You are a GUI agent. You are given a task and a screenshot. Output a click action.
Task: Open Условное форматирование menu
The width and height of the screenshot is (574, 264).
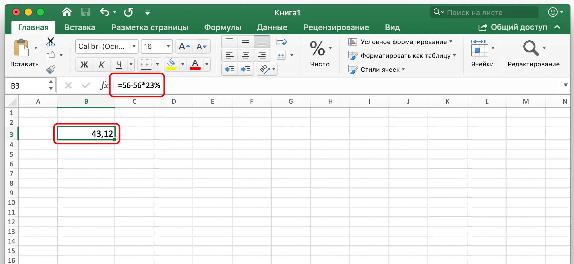pos(401,42)
